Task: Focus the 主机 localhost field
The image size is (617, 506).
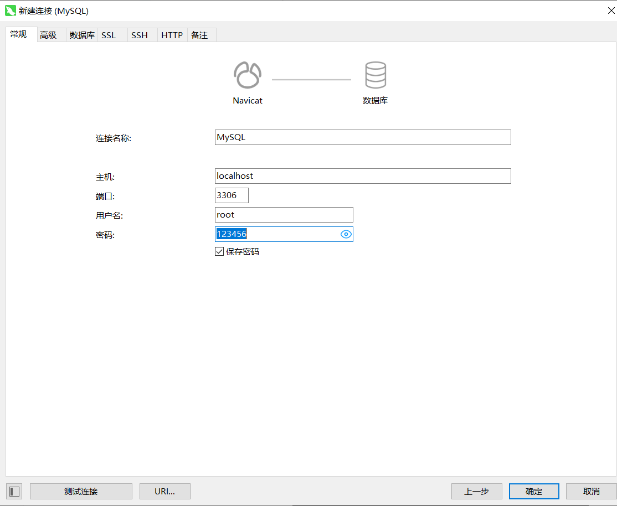Action: tap(362, 176)
